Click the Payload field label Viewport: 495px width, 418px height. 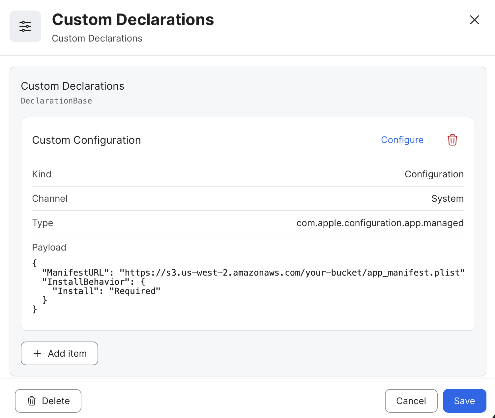point(49,247)
